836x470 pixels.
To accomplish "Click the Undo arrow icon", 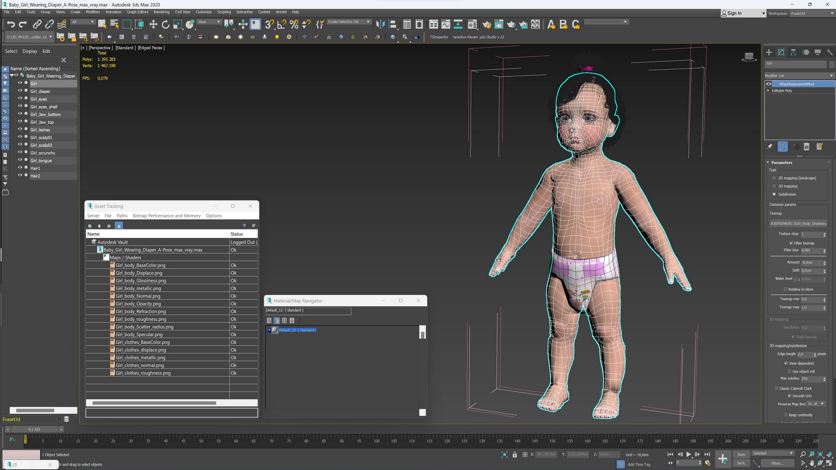I will point(11,25).
